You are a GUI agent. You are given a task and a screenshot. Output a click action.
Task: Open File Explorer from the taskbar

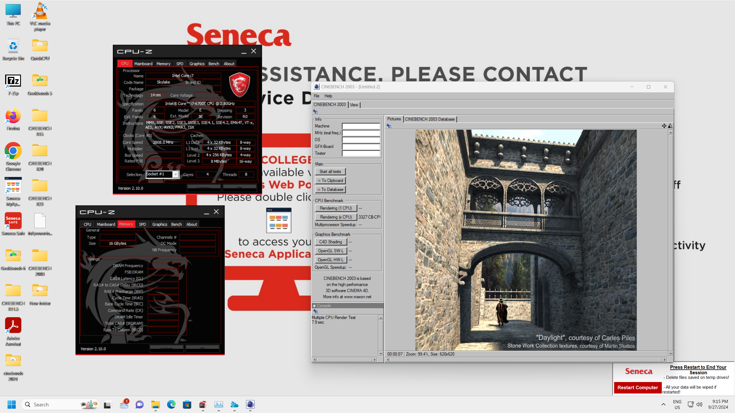point(156,404)
